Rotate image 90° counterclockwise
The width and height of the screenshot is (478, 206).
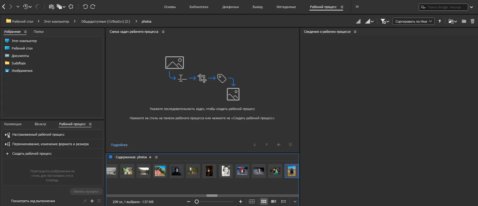coord(85,7)
